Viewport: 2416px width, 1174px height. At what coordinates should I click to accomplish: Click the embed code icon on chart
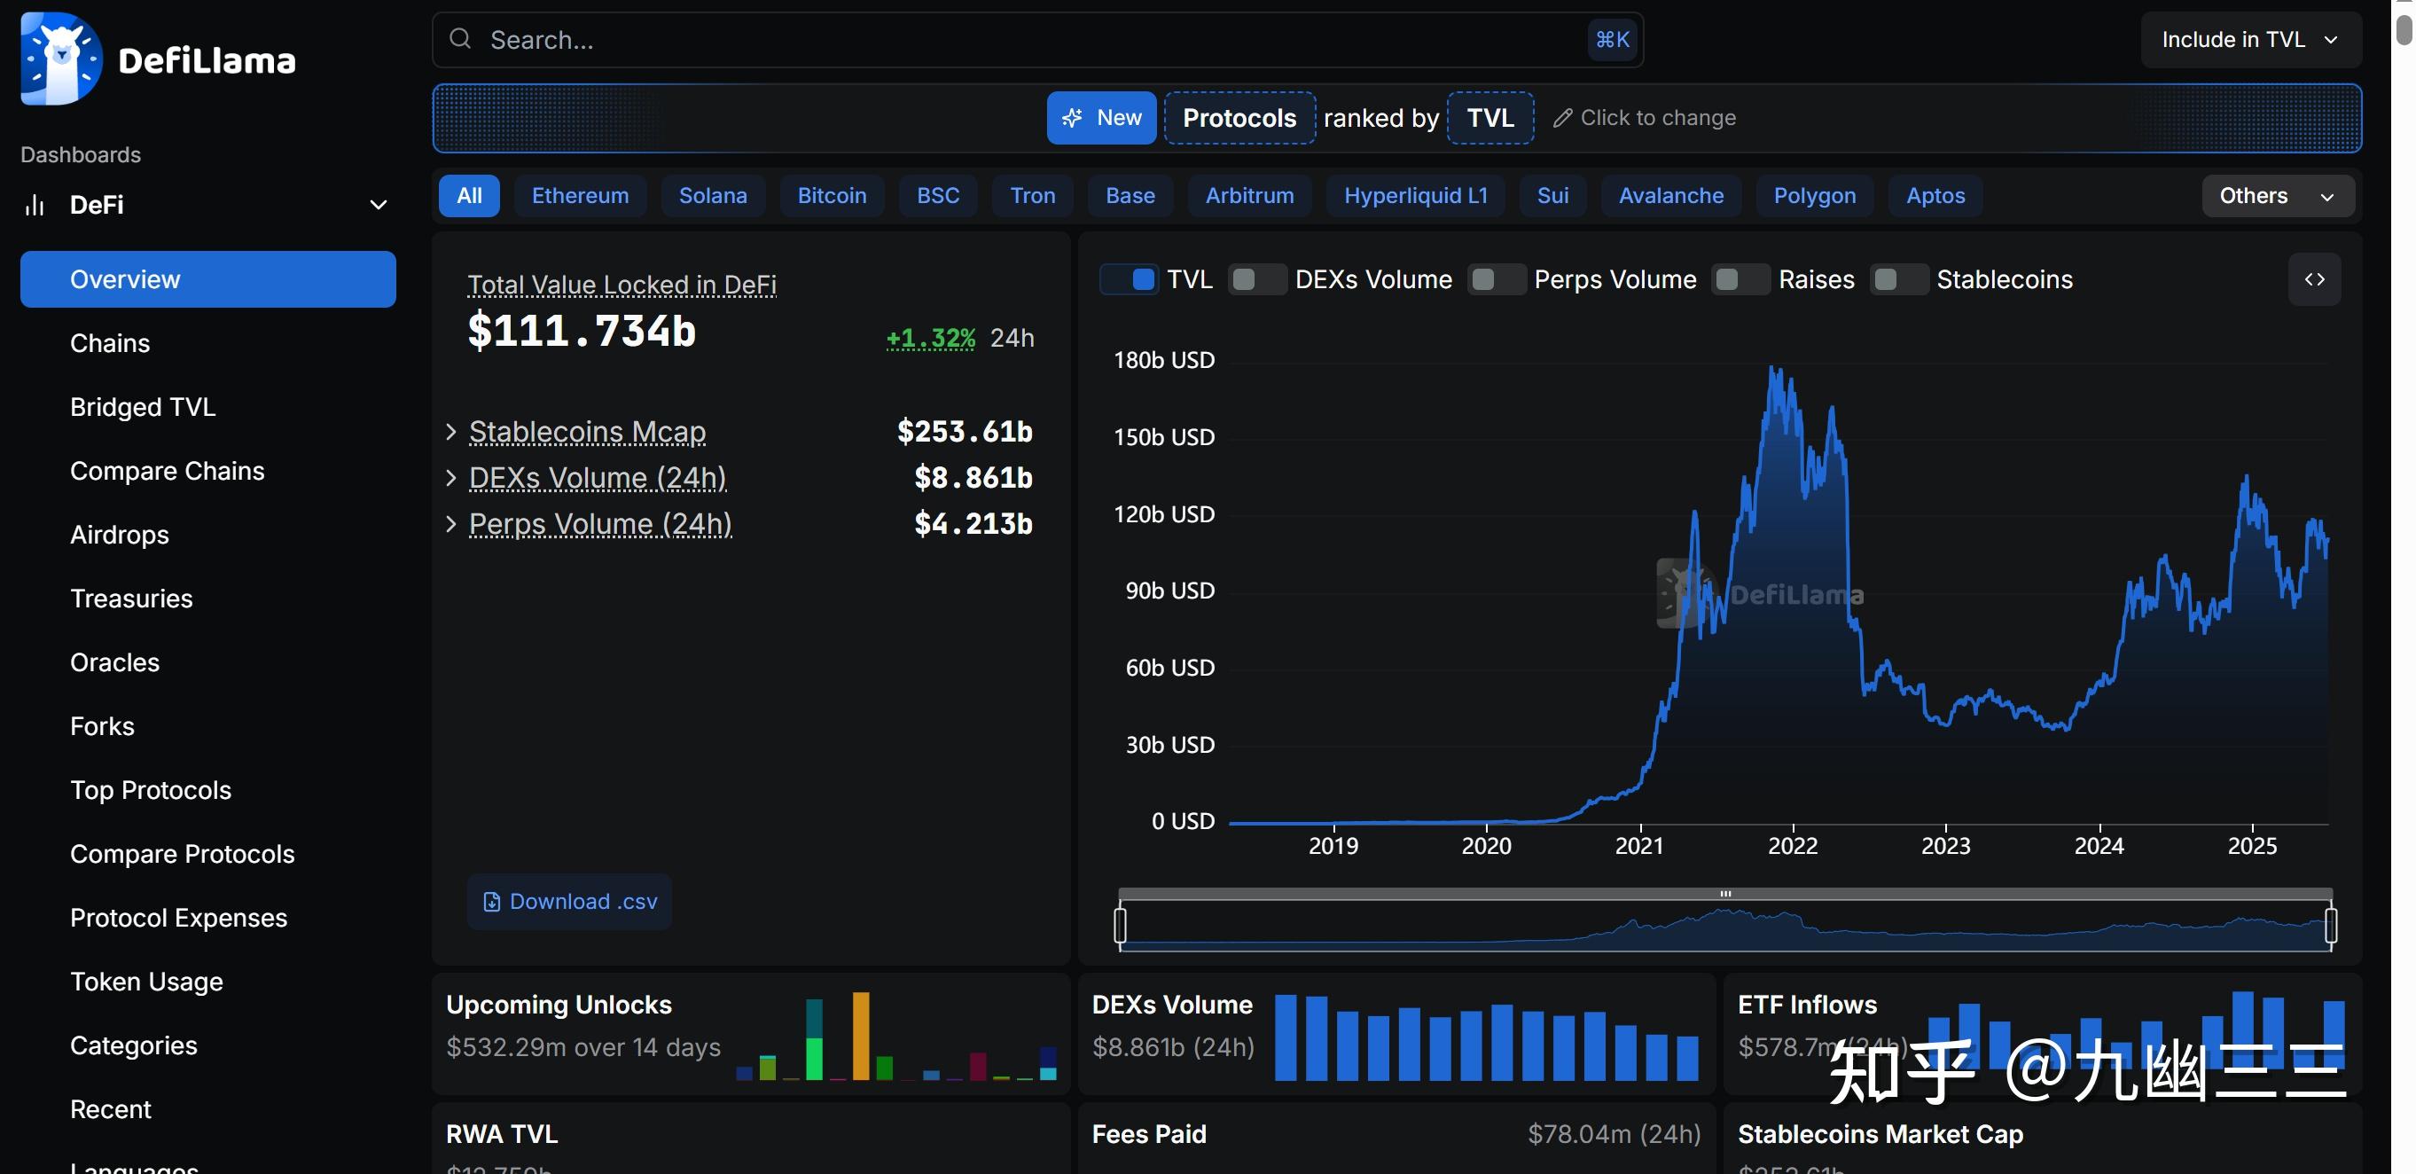[2314, 279]
